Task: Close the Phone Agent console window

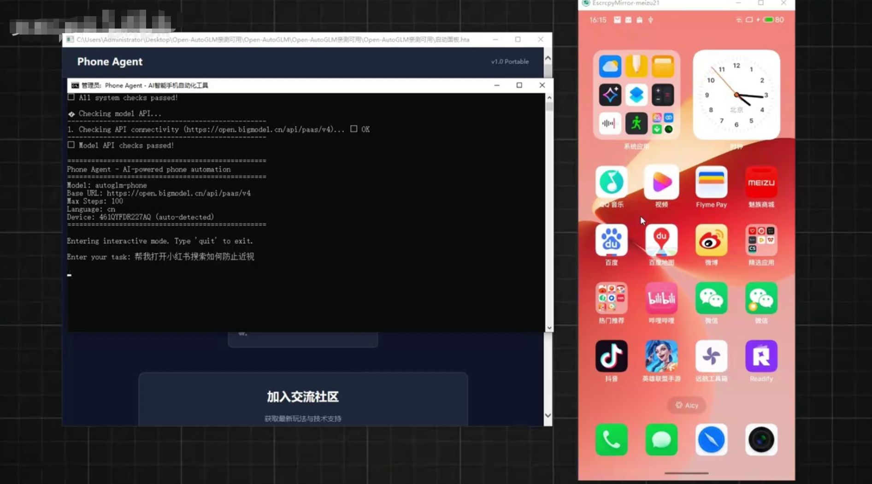Action: [x=542, y=85]
